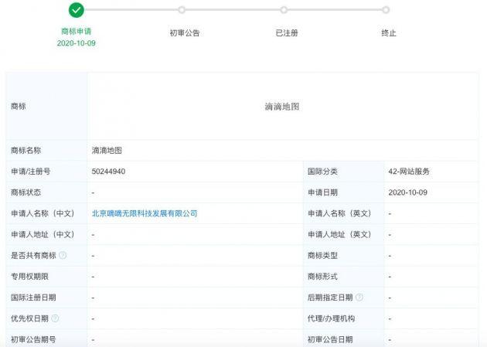The width and height of the screenshot is (487, 347).
Task: Click help icon beside 是否共有商标
Action: pos(63,255)
